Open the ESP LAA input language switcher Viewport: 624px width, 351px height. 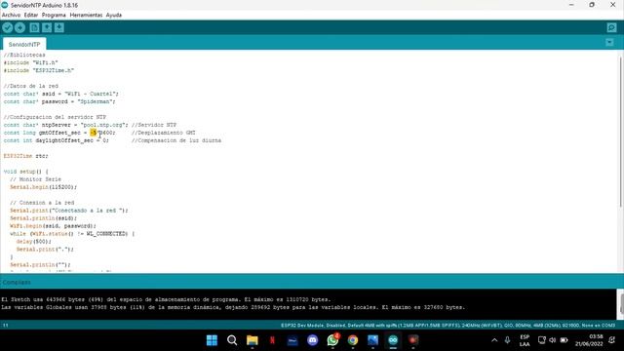coord(525,340)
